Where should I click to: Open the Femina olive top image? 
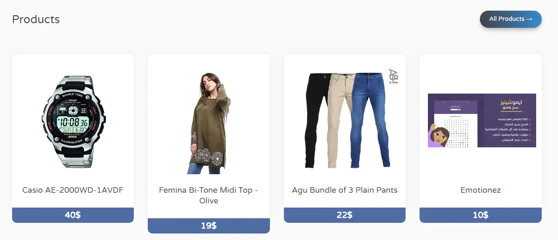(x=209, y=123)
